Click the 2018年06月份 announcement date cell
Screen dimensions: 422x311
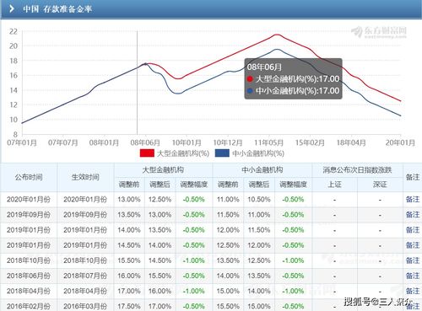point(29,276)
